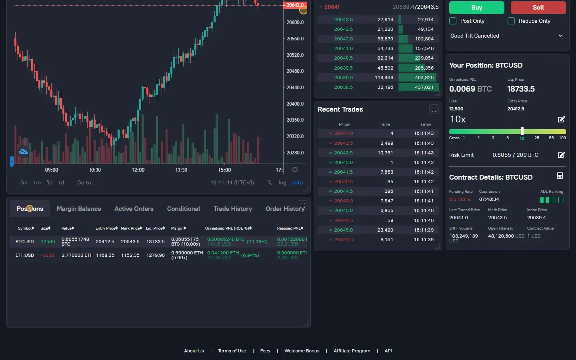
Task: Open the Active Orders tab
Action: click(x=134, y=209)
